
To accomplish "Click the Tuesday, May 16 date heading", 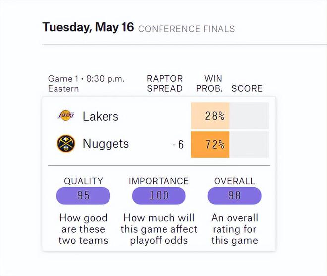I will (88, 27).
